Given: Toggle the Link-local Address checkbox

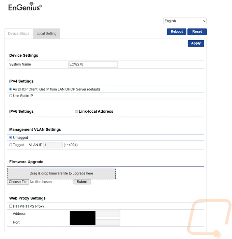Looking at the screenshot, I should pyautogui.click(x=76, y=111).
